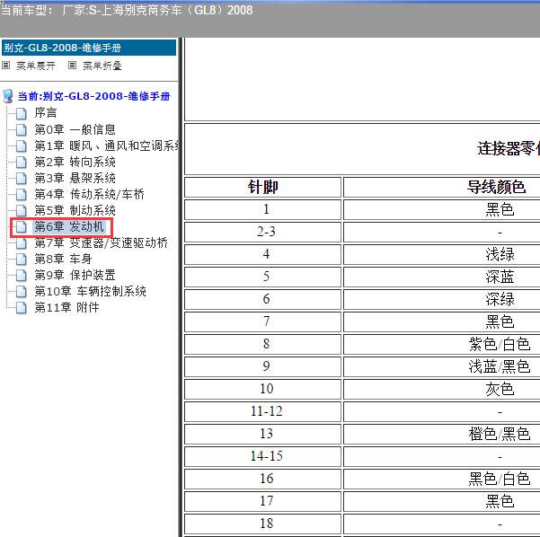Select 第6章 发动机 chapter
The width and height of the screenshot is (540, 537).
coord(69,226)
